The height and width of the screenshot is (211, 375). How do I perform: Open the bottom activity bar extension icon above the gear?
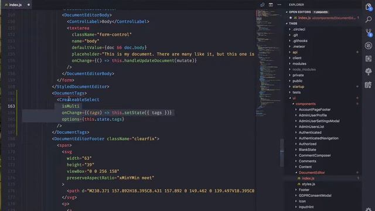[x=369, y=84]
